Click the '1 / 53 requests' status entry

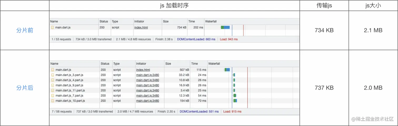click(61, 39)
